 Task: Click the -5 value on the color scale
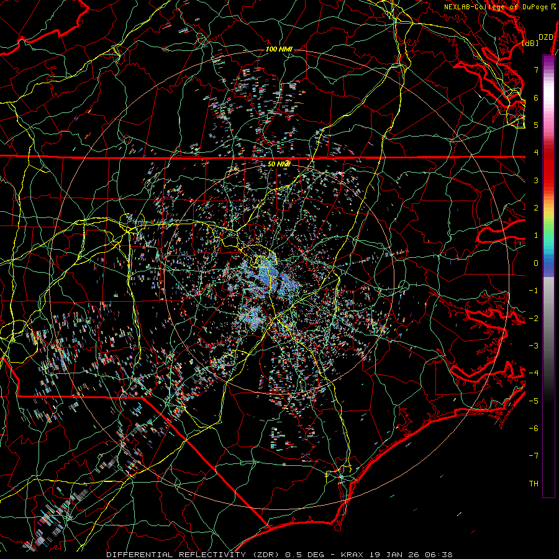(x=534, y=401)
